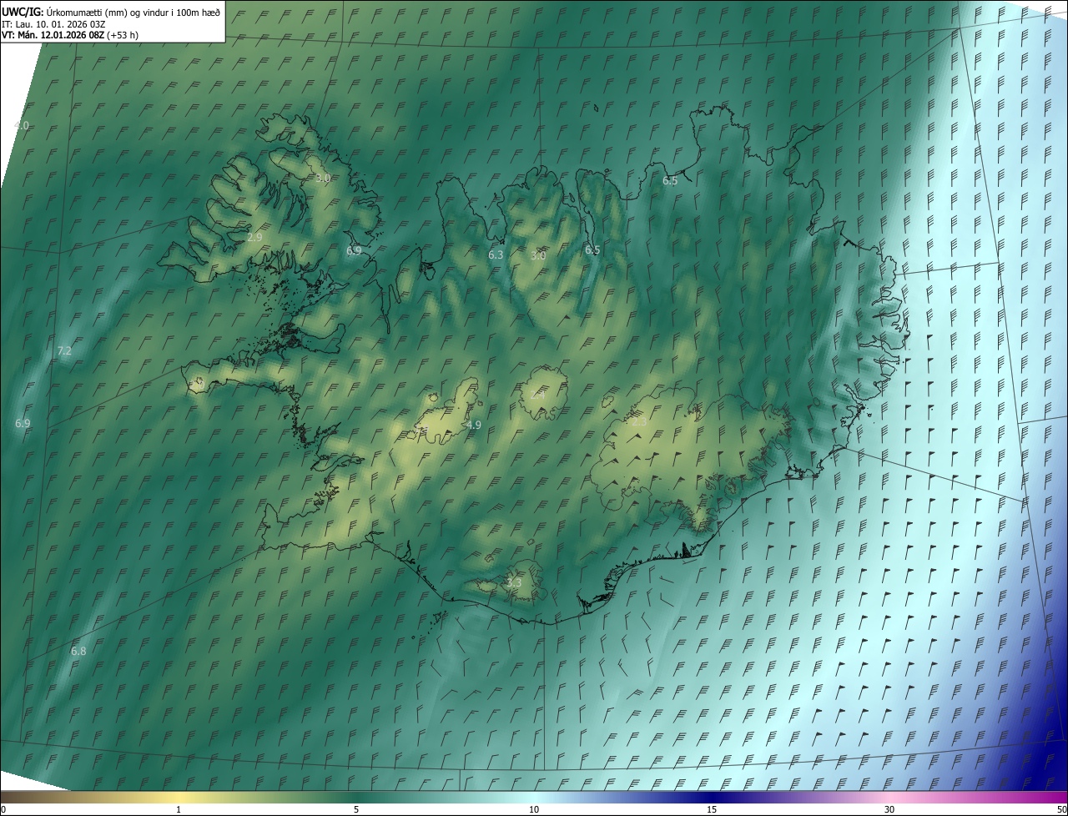
Task: Click the 6.8 value on the map
Action: pos(78,651)
